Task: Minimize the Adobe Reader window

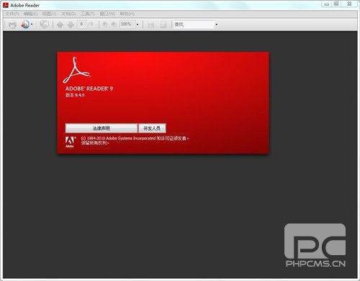Action: pos(327,4)
